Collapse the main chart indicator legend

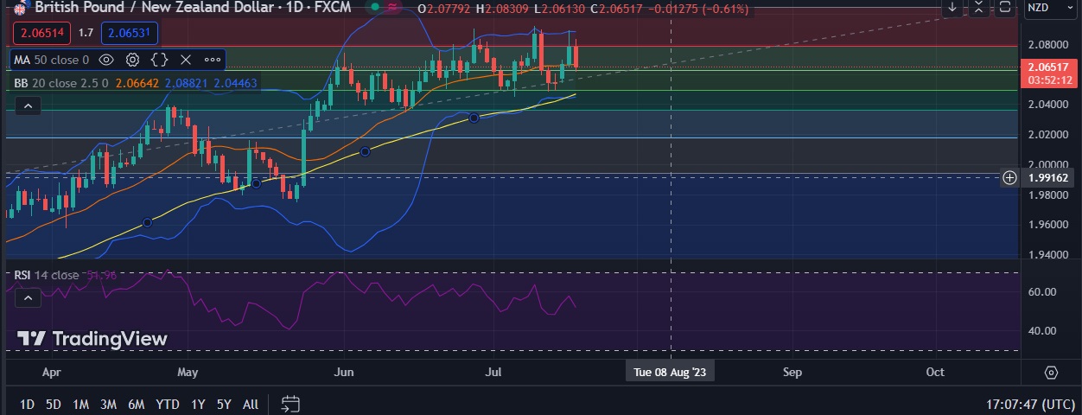[28, 105]
